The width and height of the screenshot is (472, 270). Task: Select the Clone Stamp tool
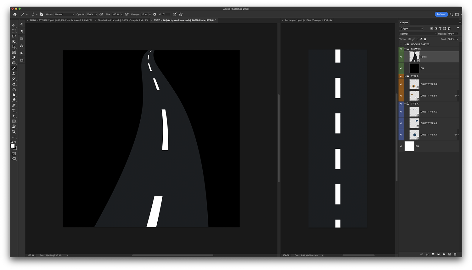pos(14,73)
